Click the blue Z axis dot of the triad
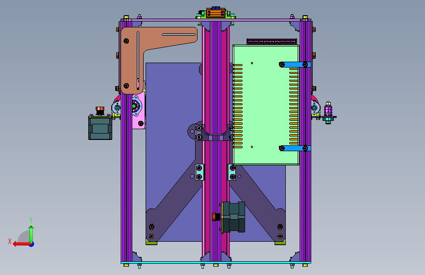The width and height of the screenshot is (425, 275). (32, 244)
